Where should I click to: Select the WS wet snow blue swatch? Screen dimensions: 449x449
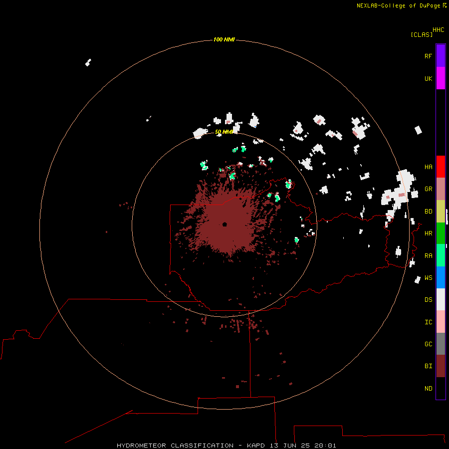[441, 277]
